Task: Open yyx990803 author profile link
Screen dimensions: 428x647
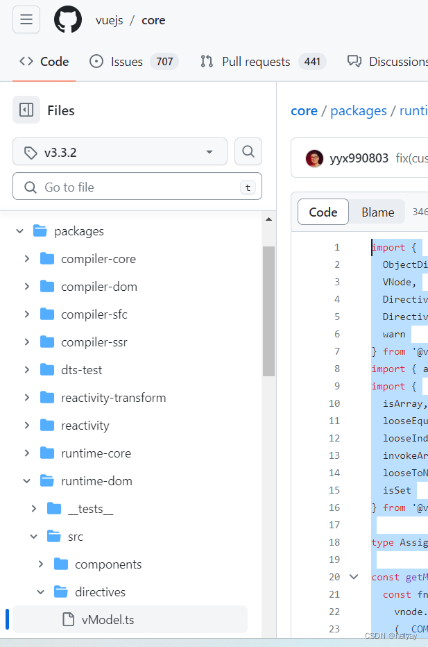Action: point(359,158)
